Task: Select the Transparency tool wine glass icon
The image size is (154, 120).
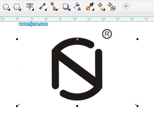Action: point(77,6)
